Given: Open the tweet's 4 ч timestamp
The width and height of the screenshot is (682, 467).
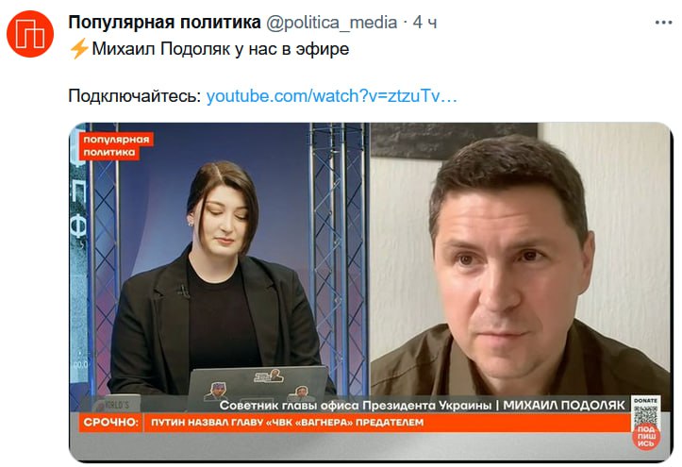Looking at the screenshot, I should (x=424, y=23).
